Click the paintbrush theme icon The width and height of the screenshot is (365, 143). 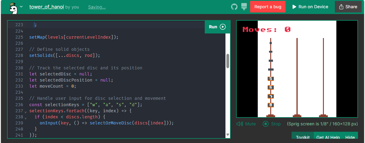click(x=244, y=7)
